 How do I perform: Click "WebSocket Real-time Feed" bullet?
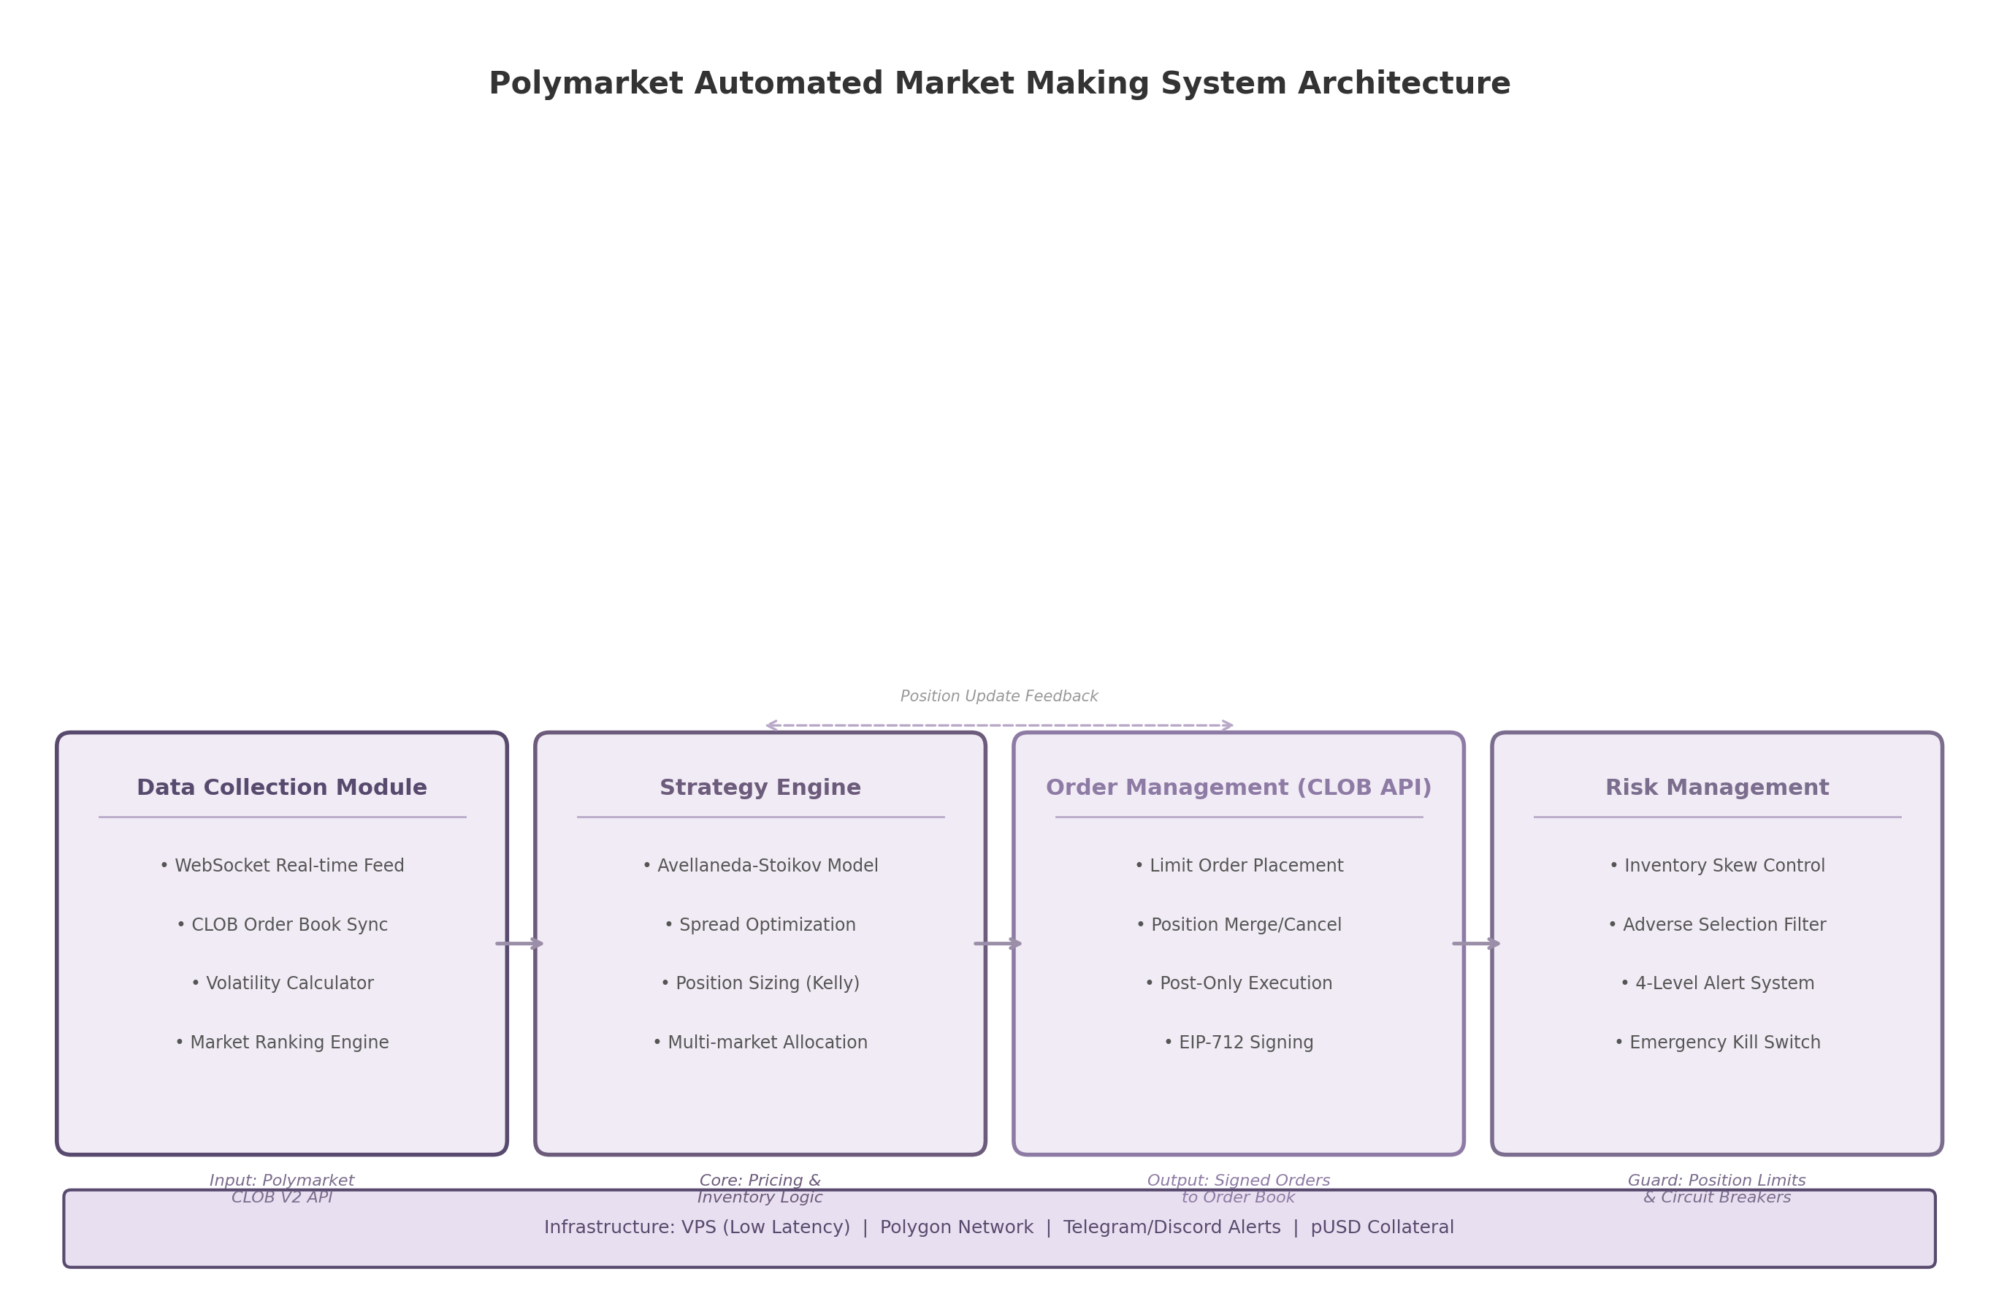[x=282, y=866]
